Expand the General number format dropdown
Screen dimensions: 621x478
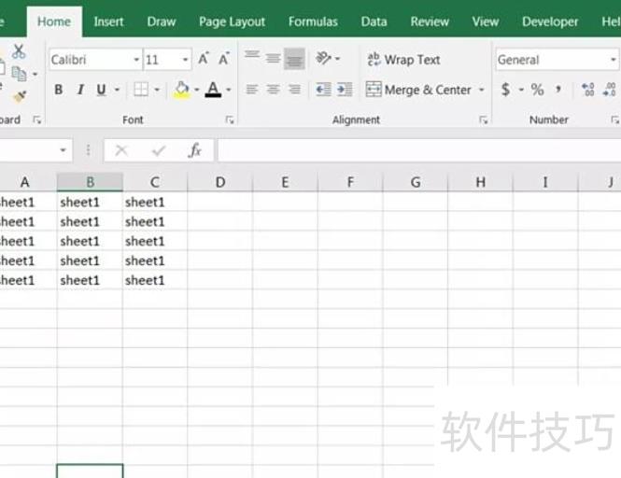pyautogui.click(x=613, y=60)
